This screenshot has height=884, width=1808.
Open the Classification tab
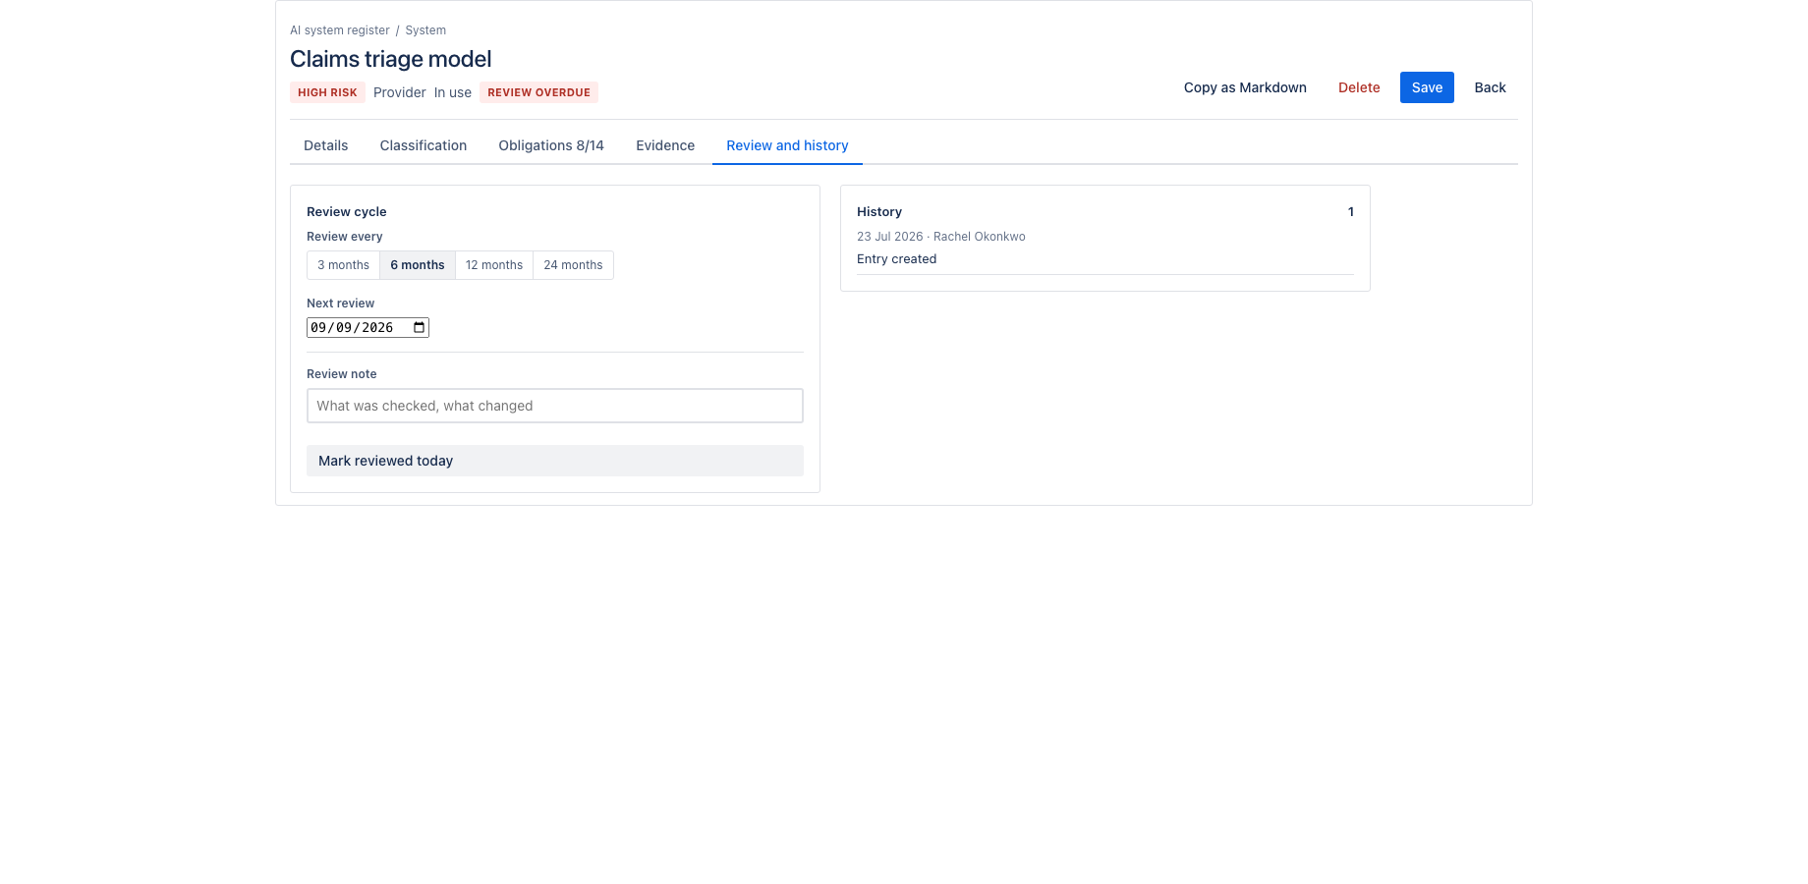pyautogui.click(x=424, y=145)
